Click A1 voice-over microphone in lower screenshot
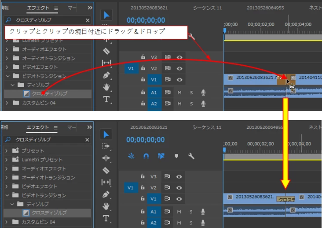 tap(203, 212)
